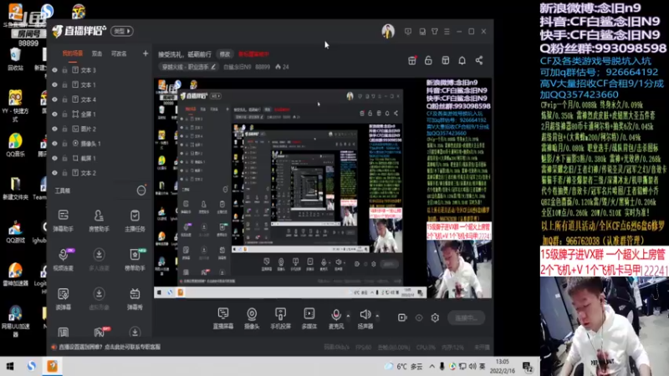Toggle visibility of 图片 2 source
Image resolution: width=669 pixels, height=376 pixels.
click(x=54, y=129)
